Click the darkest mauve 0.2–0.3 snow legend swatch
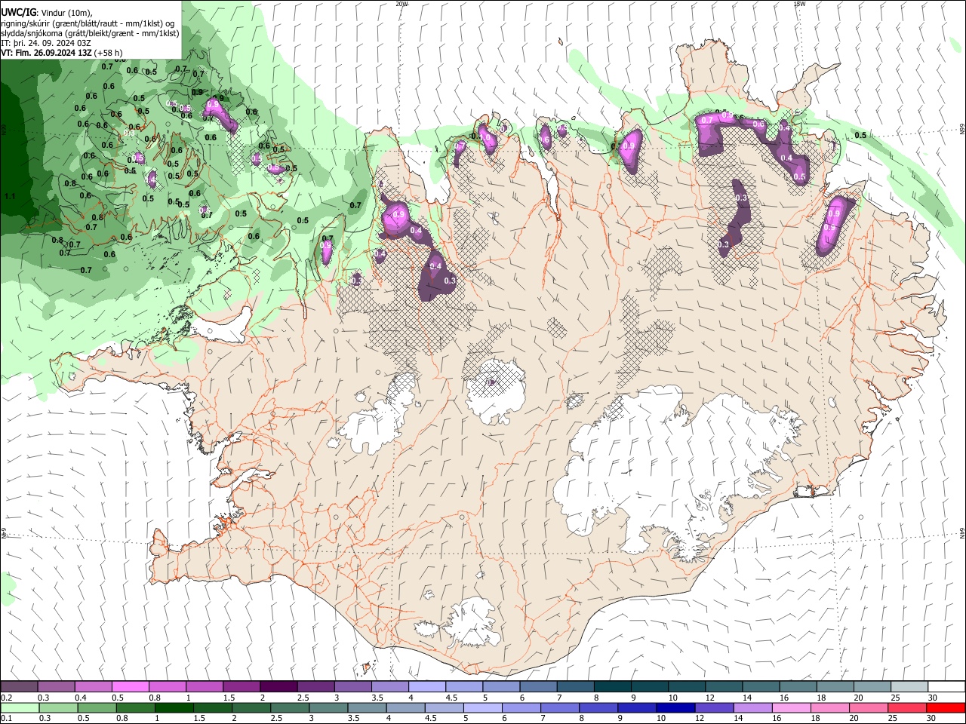Viewport: 966px width, 724px height. 19,687
